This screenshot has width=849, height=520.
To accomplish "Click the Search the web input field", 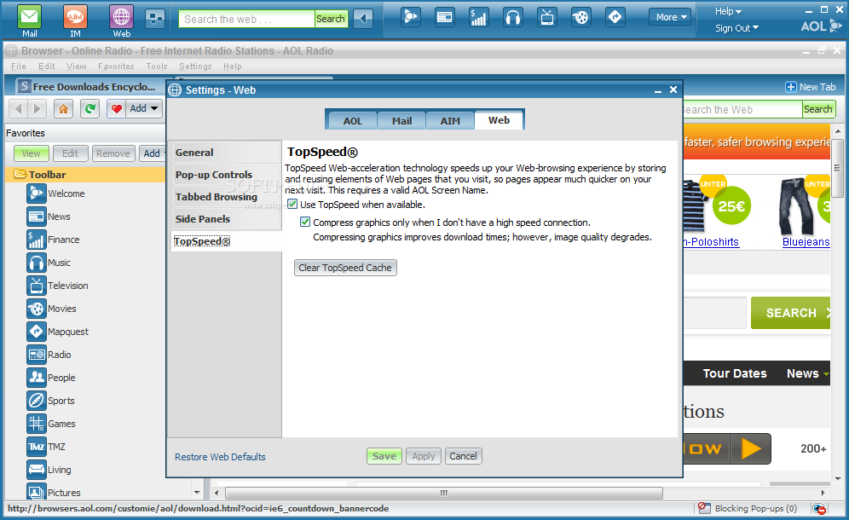I will pyautogui.click(x=247, y=19).
